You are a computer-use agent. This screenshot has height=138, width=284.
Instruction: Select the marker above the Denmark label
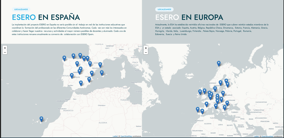(x=215, y=89)
